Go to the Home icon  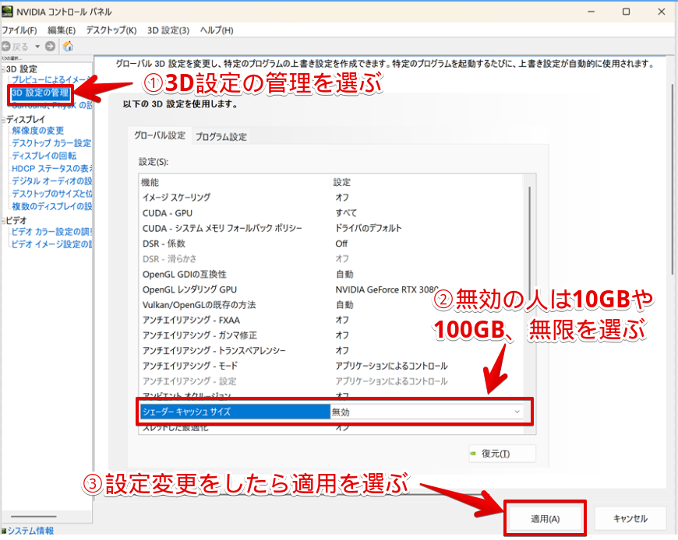[x=68, y=46]
